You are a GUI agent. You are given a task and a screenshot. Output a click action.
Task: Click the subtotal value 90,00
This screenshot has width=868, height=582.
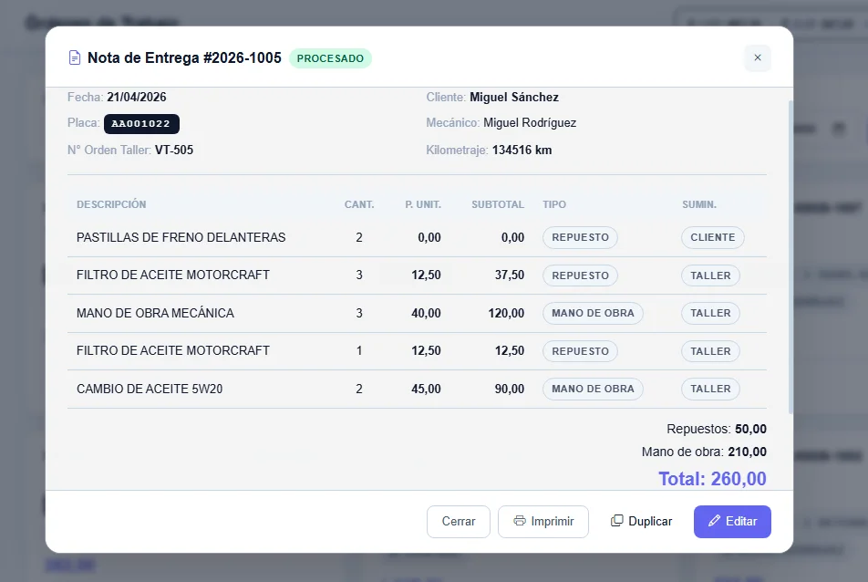(510, 389)
